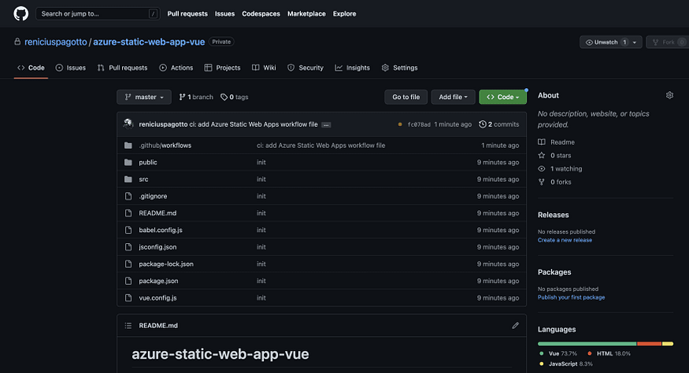
Task: Open the jsconfig.json file name
Action: [157, 247]
